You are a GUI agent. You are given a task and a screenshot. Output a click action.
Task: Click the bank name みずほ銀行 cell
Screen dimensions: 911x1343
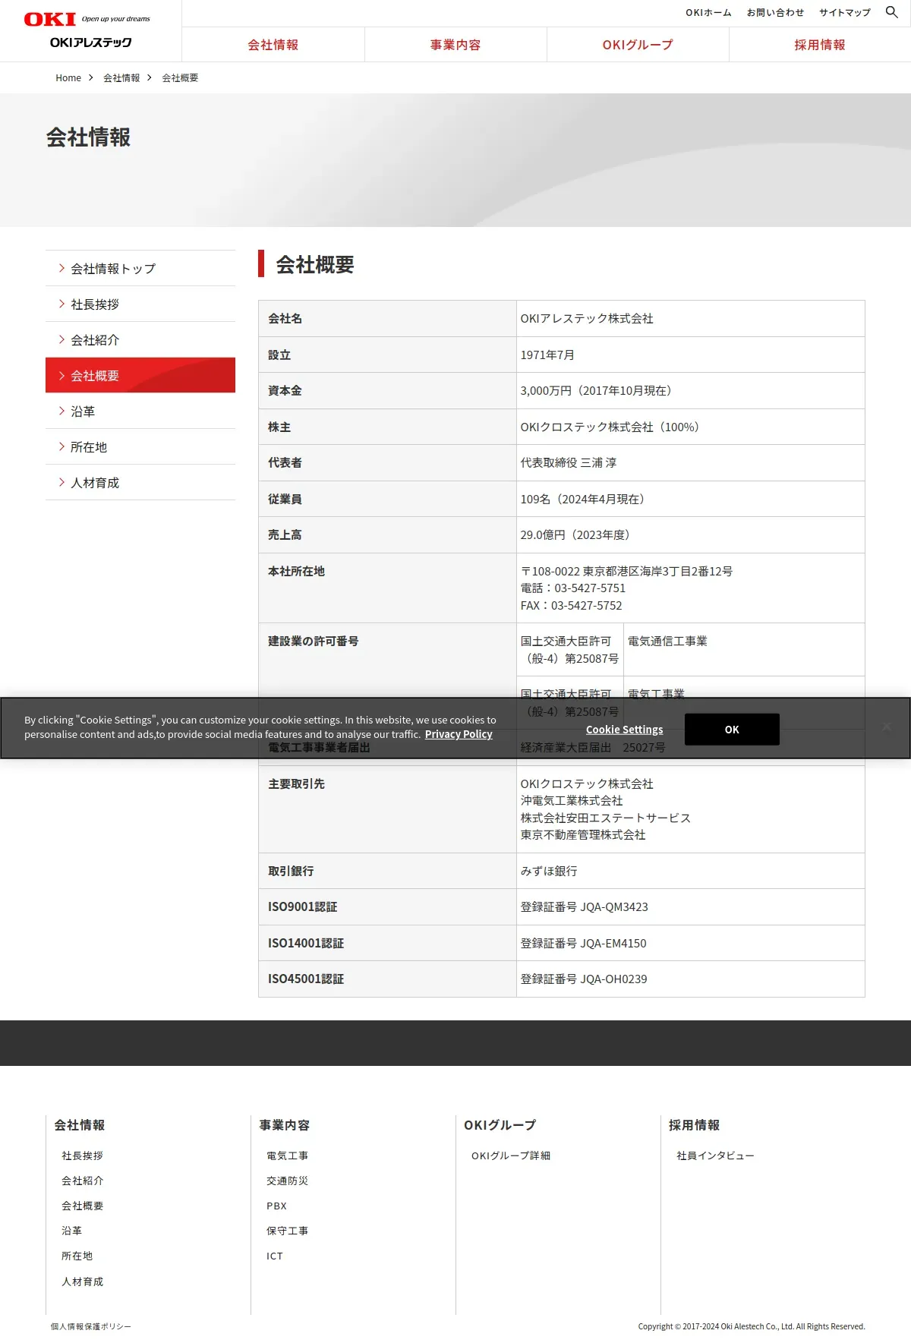point(690,871)
